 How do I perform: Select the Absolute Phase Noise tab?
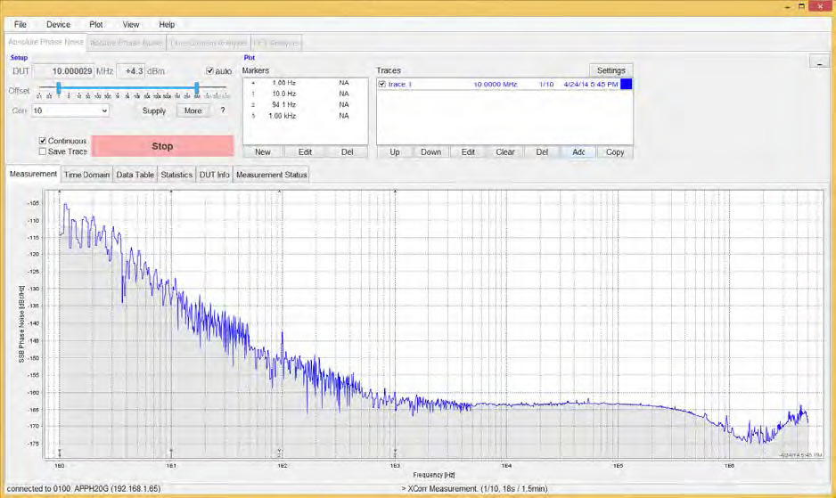tap(45, 42)
